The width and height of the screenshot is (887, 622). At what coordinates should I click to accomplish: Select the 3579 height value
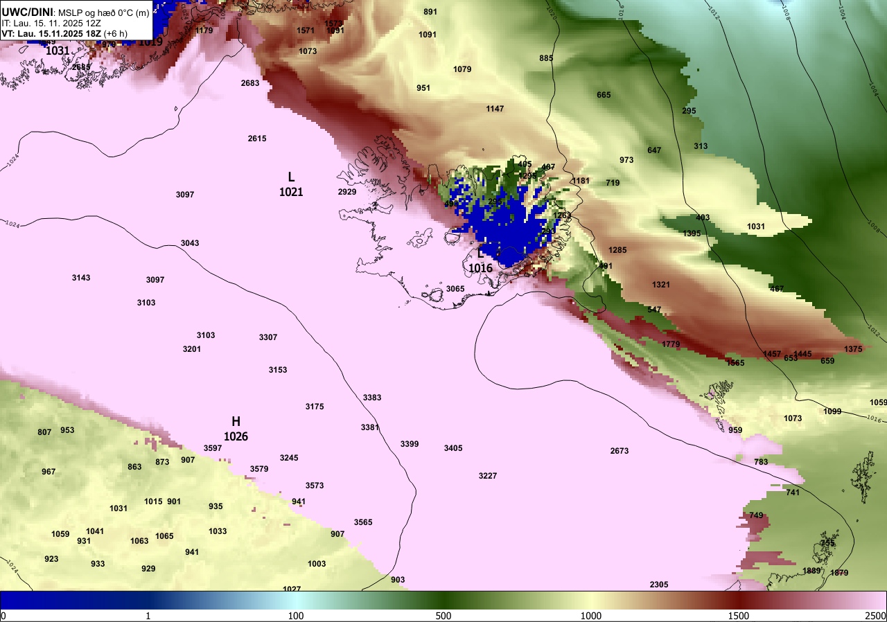click(x=259, y=469)
